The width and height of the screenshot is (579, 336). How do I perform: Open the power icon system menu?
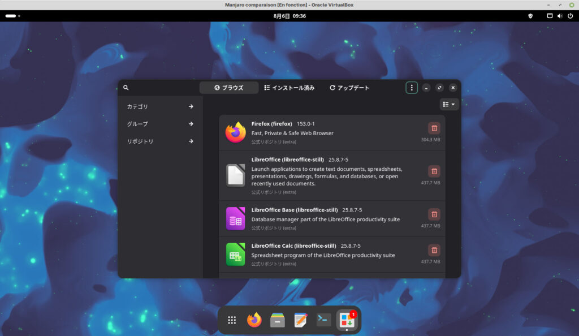(x=570, y=16)
